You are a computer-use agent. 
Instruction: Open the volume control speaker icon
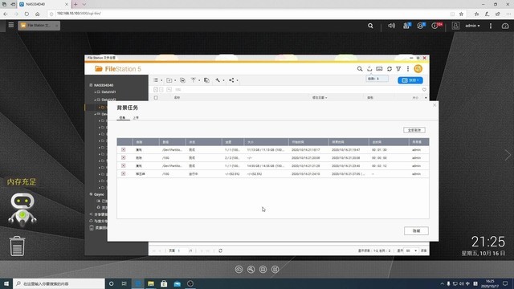point(391,26)
